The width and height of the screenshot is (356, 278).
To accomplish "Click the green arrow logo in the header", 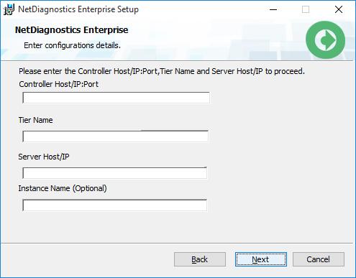I will pyautogui.click(x=325, y=40).
